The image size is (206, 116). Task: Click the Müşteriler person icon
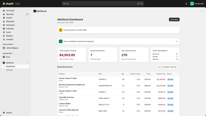click(x=4, y=21)
